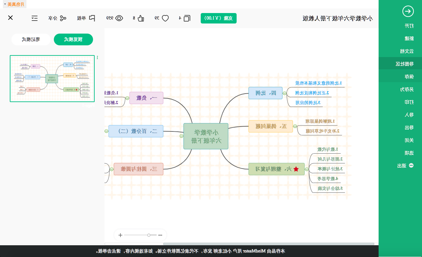Collapse the 二、百分数(二) branch toggle

pos(106,131)
